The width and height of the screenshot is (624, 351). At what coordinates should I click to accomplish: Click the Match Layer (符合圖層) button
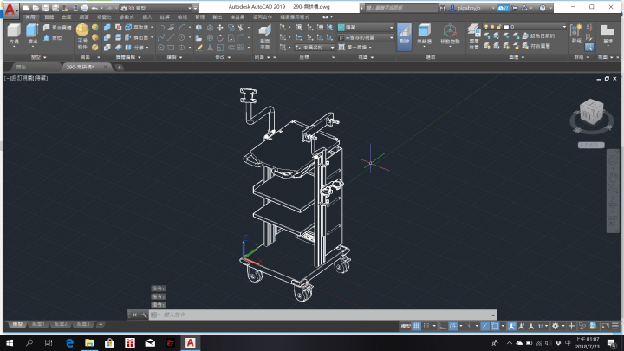536,46
